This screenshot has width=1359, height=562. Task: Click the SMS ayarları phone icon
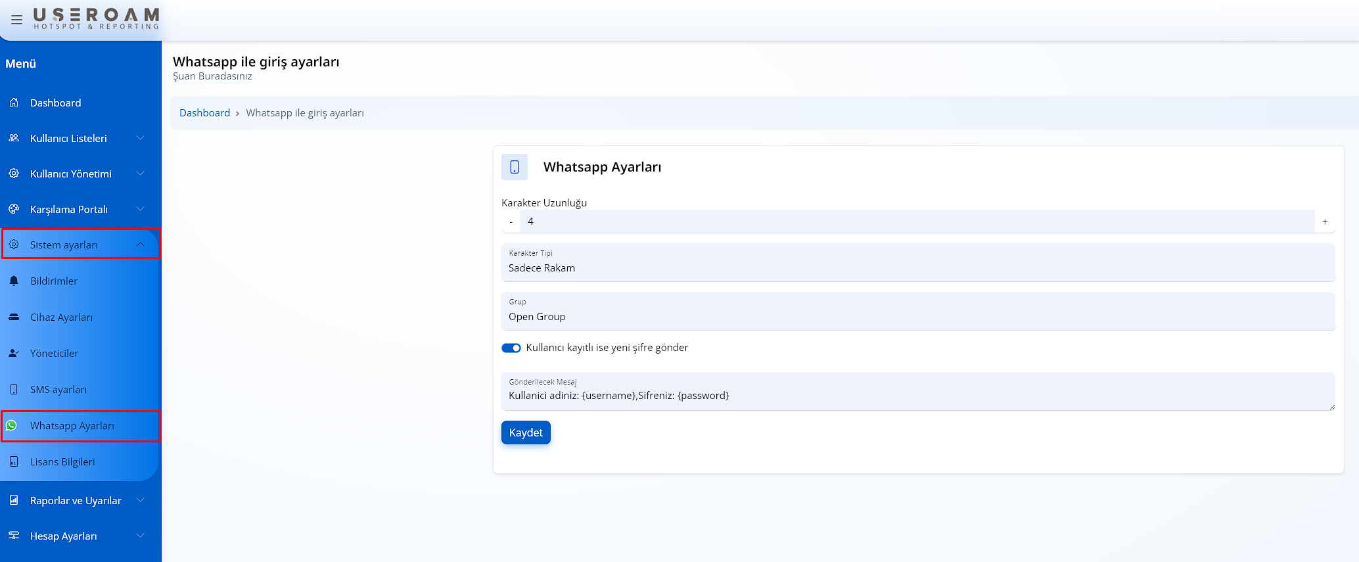point(14,389)
